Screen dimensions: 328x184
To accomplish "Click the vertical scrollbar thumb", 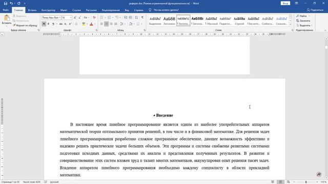I will (x=326, y=48).
